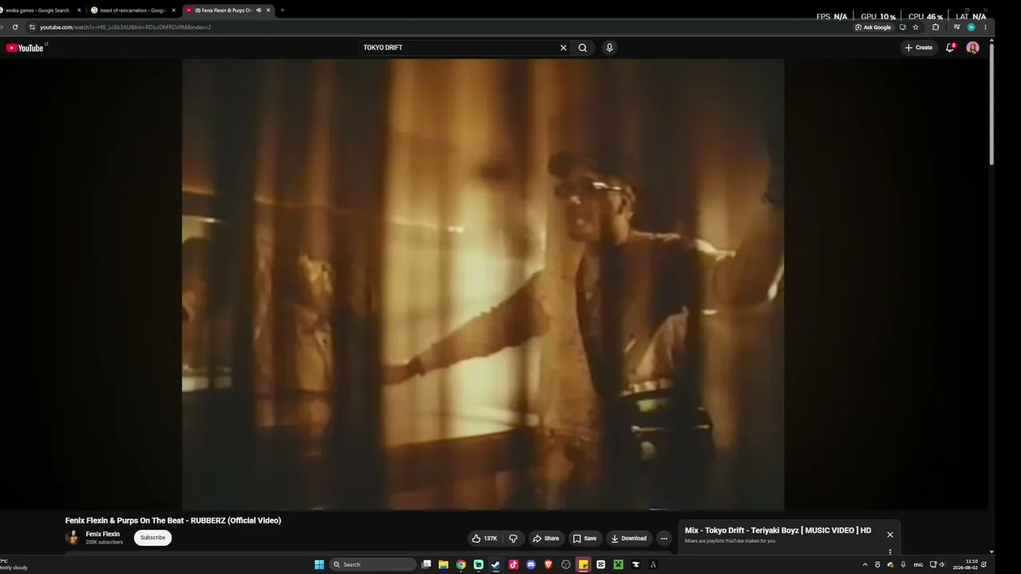Open Google Chrome from the taskbar
The width and height of the screenshot is (1021, 574).
(461, 564)
